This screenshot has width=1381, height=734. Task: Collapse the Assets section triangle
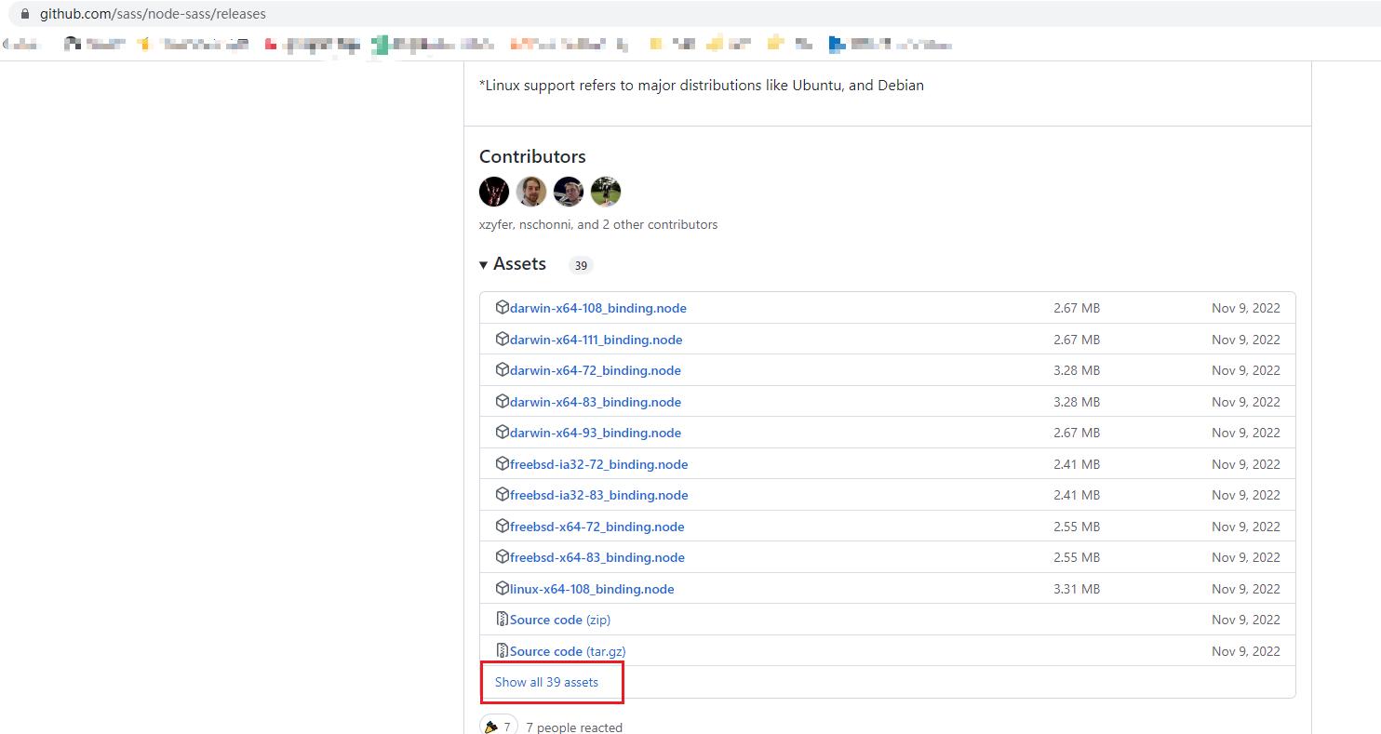[484, 265]
